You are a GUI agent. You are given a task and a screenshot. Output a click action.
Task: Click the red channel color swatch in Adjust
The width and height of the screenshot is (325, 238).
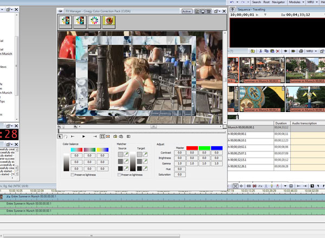tap(193, 148)
